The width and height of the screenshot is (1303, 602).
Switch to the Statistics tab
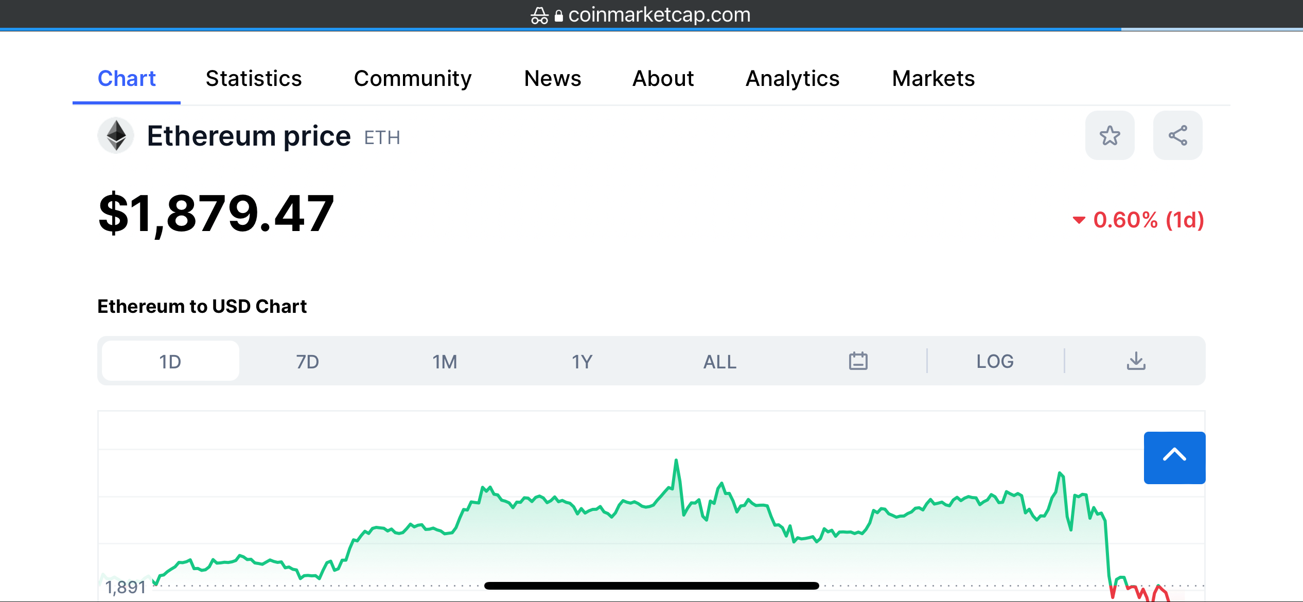click(254, 79)
